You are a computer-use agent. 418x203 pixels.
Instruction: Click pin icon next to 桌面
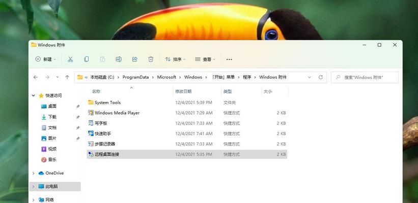point(78,106)
